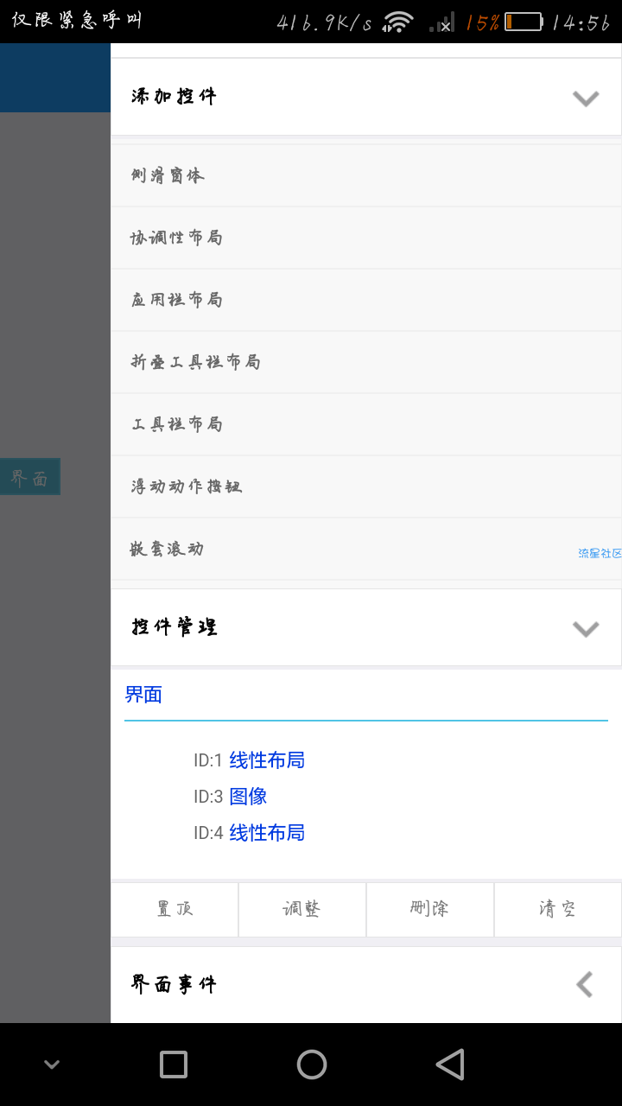Collapse the 控件管理 section chevron
Screen dimensions: 622x1106
point(586,628)
